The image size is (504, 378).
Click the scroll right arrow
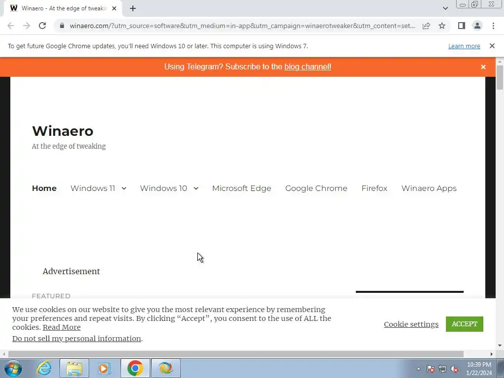[492, 354]
